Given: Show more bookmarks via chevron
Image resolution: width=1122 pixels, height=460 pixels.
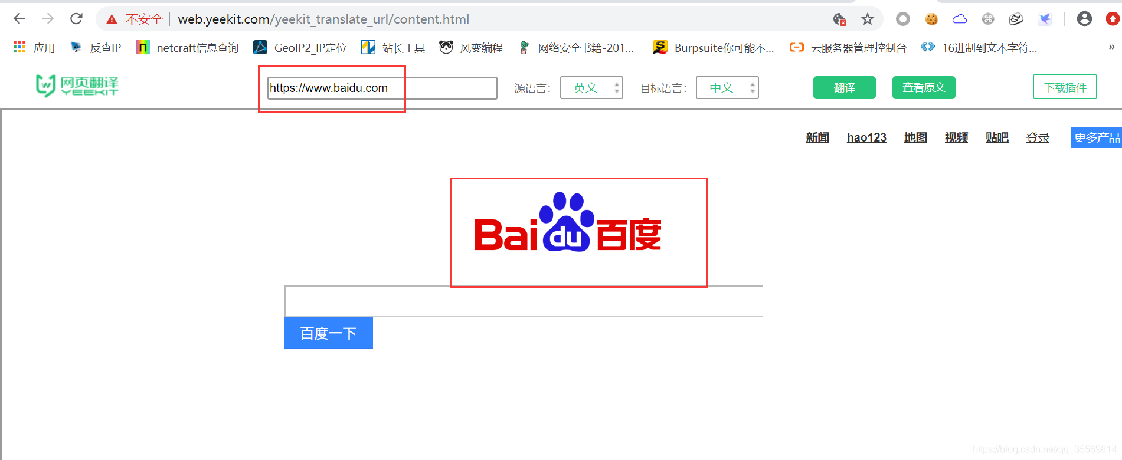Looking at the screenshot, I should pyautogui.click(x=1111, y=47).
